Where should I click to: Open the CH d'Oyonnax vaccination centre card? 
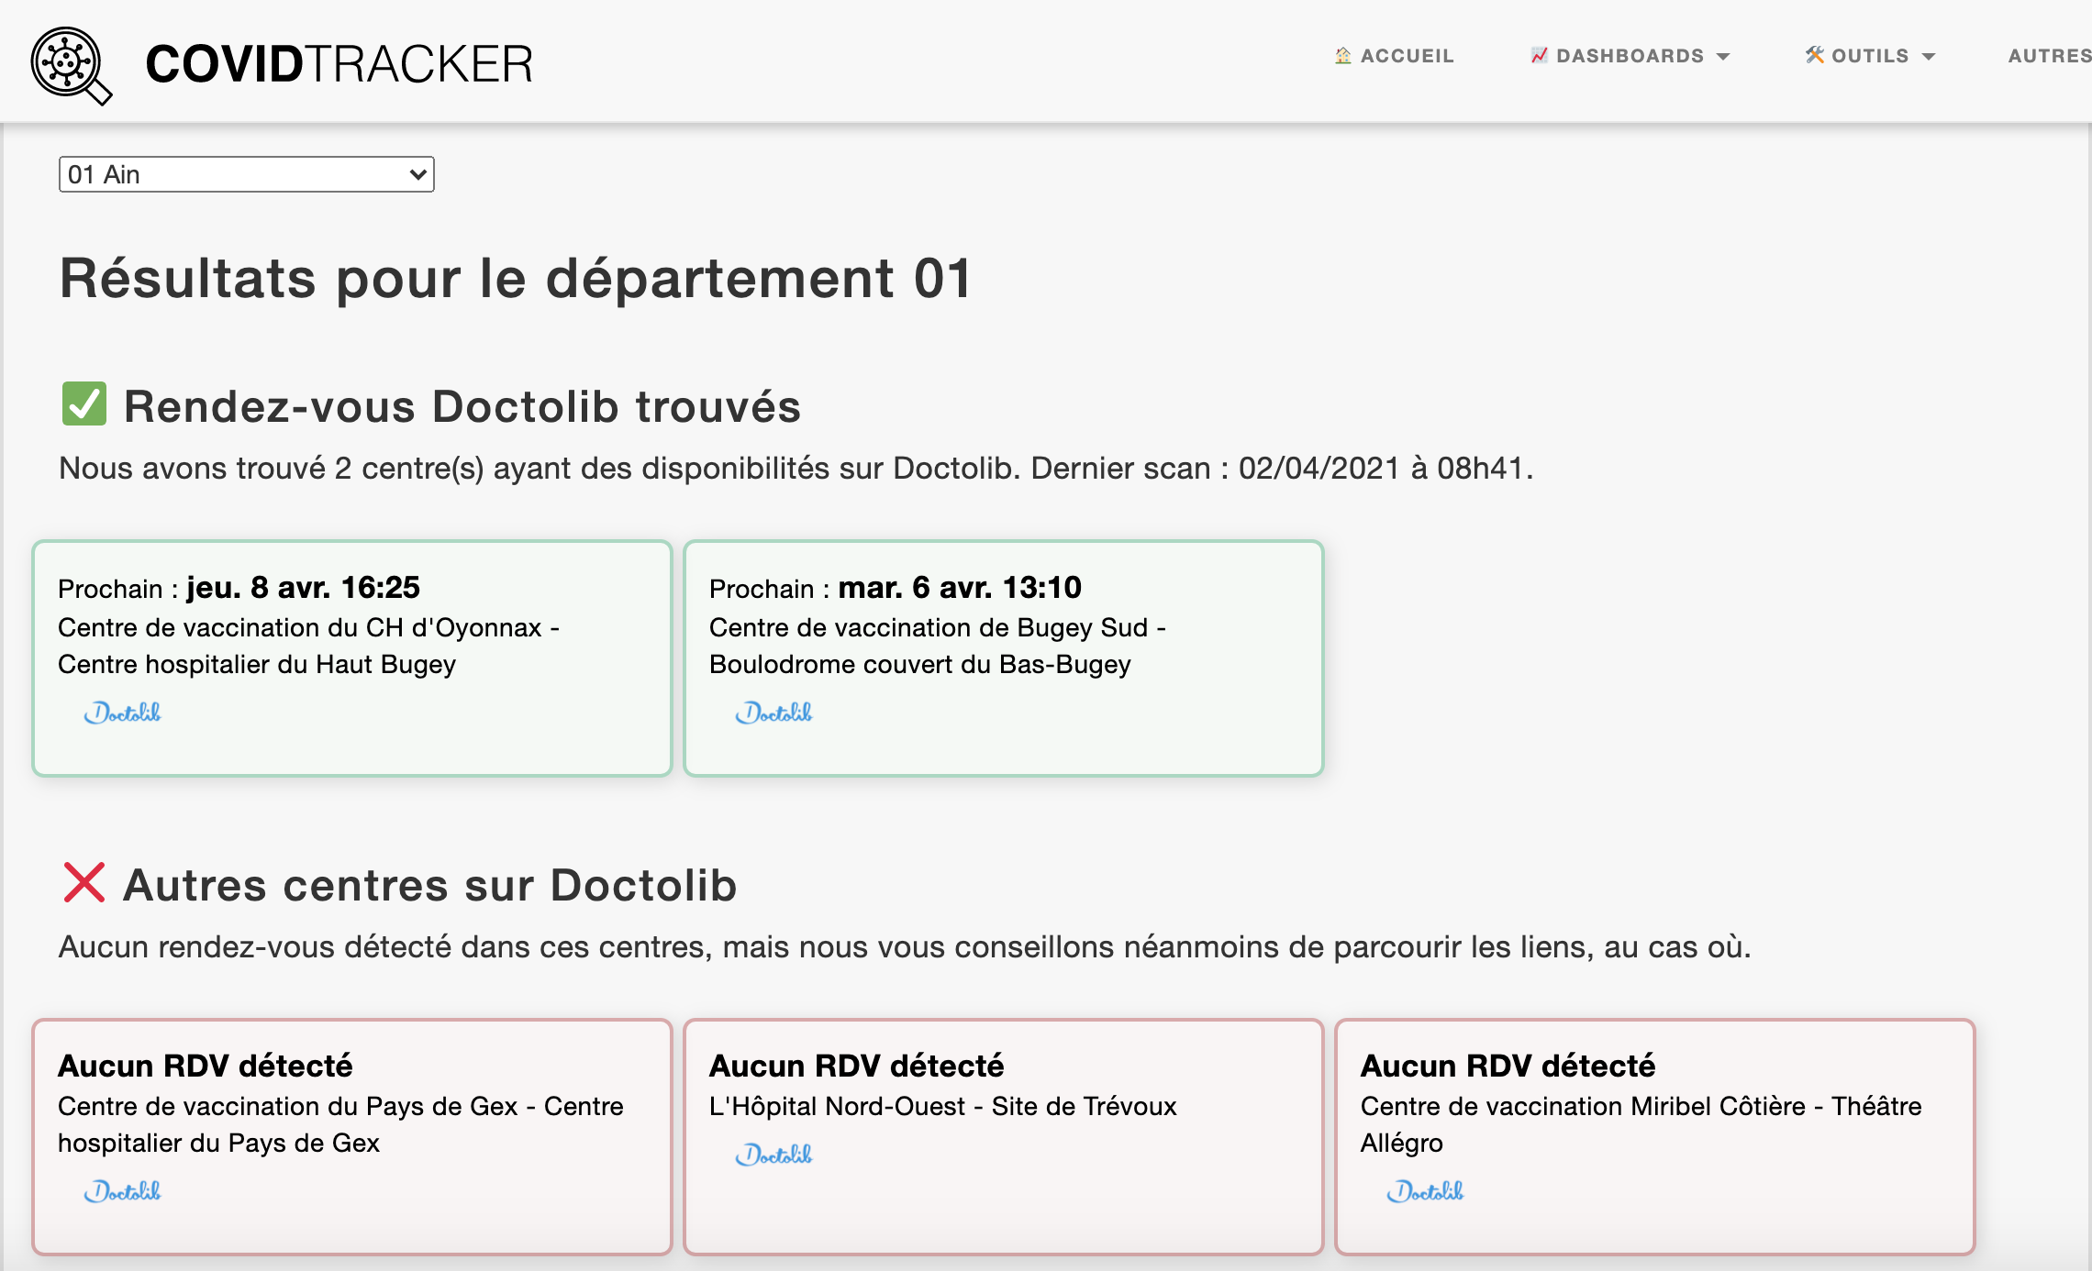tap(352, 658)
